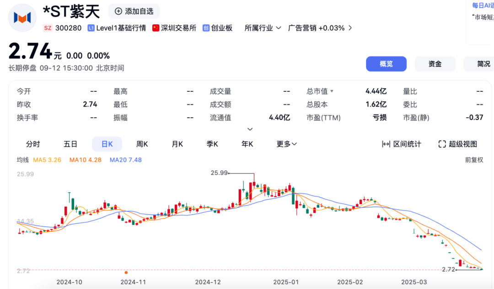
Task: Expand quote details with the down chevron
Action: pos(250,130)
